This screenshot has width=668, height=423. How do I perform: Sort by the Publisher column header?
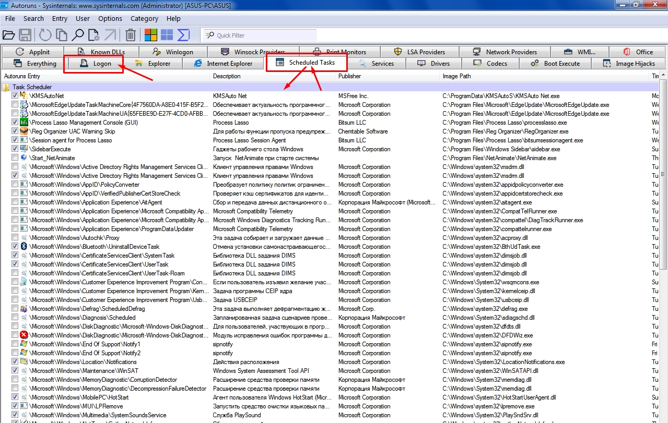click(388, 76)
